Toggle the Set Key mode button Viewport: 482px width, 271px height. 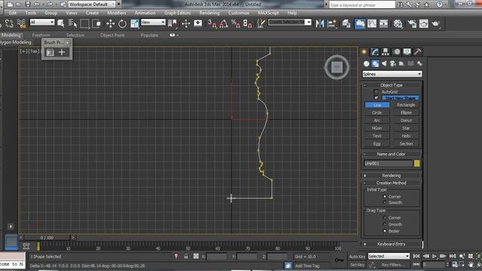coord(357,264)
